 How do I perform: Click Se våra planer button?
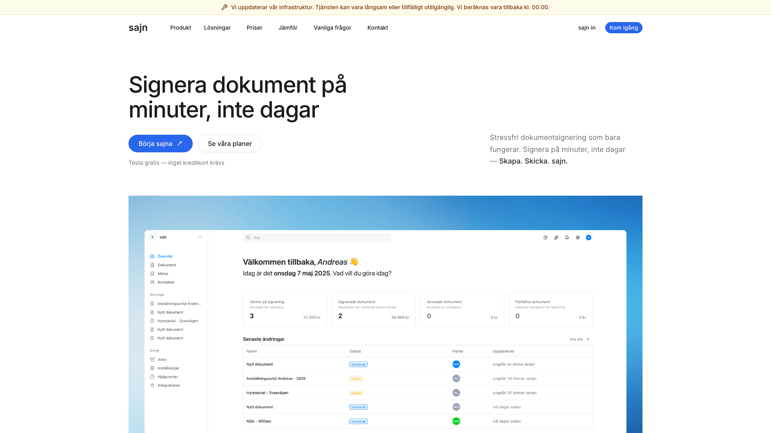230,144
